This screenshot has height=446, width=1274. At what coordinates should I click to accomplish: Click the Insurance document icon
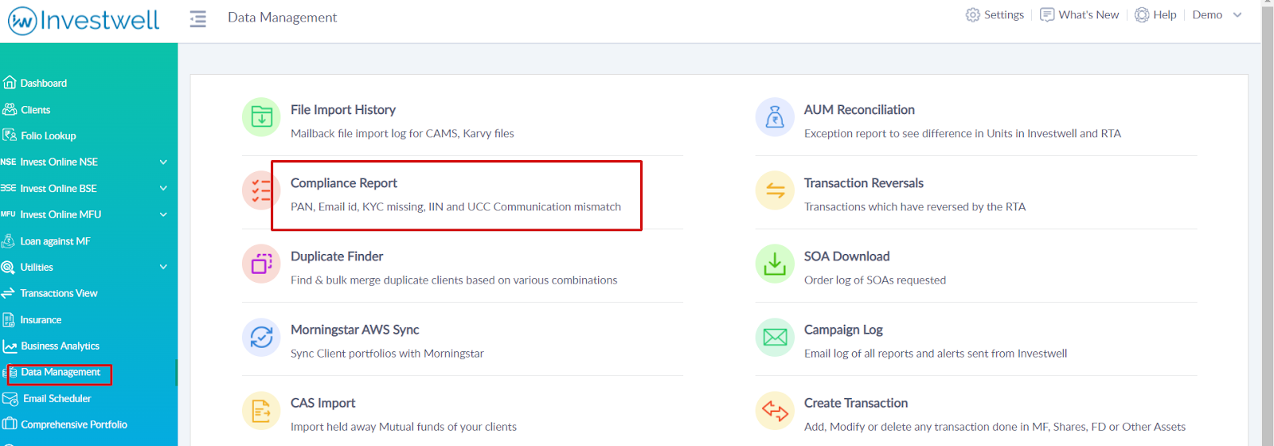[9, 320]
